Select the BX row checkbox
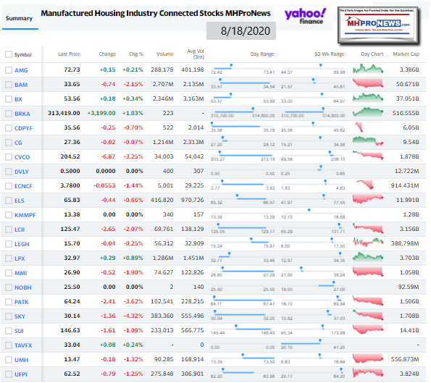The height and width of the screenshot is (383, 431). click(9, 99)
